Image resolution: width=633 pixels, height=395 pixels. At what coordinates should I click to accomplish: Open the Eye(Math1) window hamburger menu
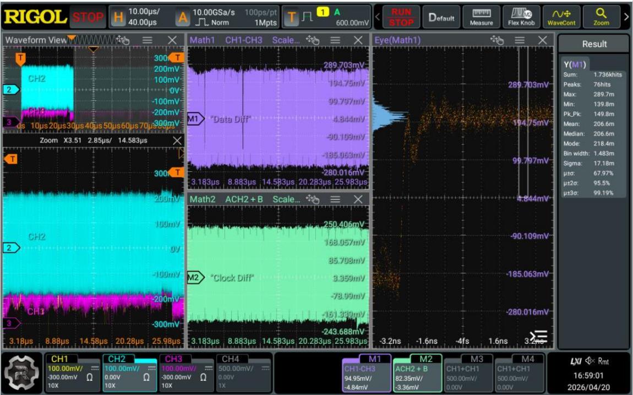(520, 40)
